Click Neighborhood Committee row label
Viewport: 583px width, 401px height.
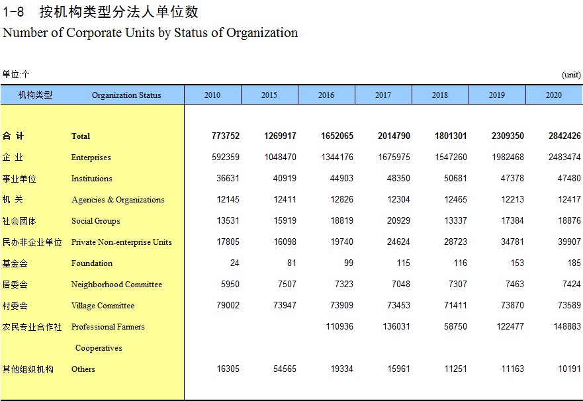tap(116, 285)
